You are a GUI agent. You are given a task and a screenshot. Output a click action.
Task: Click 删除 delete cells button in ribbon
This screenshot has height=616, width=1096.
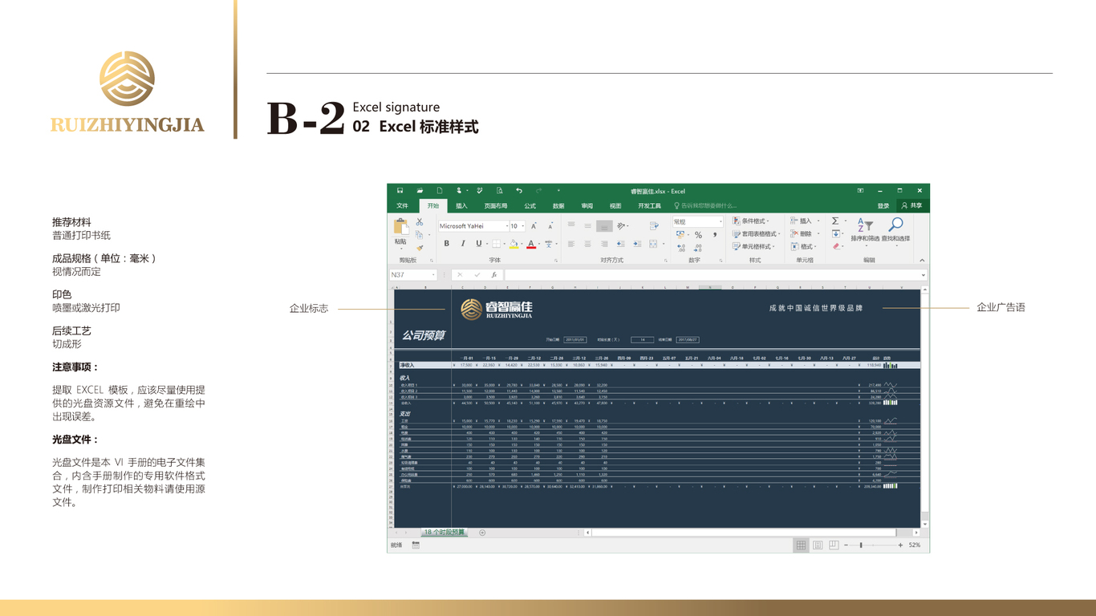tap(805, 233)
